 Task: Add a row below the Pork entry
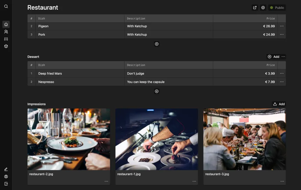pyautogui.click(x=157, y=44)
